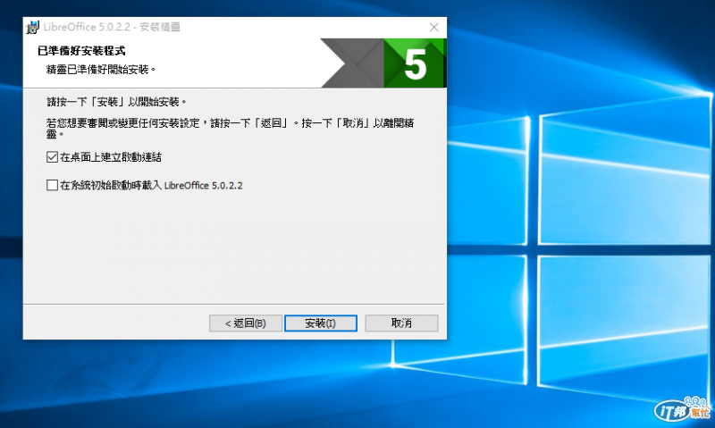Image resolution: width=715 pixels, height=428 pixels.
Task: Click the text 精靈已準備好開始安裝
Action: 101,70
